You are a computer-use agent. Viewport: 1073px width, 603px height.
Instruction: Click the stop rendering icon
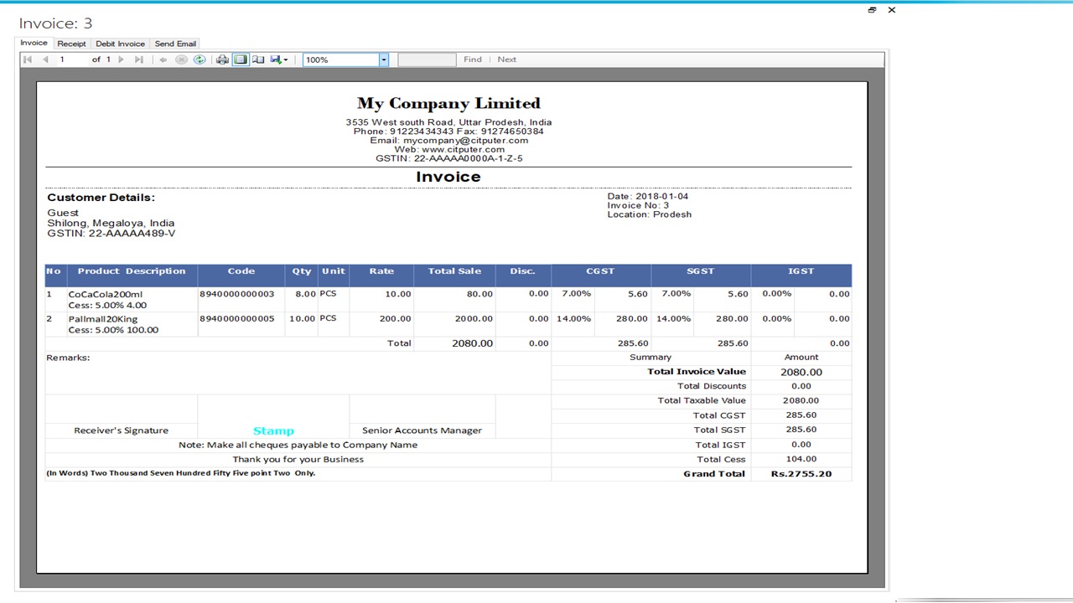[x=181, y=59]
